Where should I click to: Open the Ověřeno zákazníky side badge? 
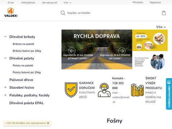click(x=169, y=94)
